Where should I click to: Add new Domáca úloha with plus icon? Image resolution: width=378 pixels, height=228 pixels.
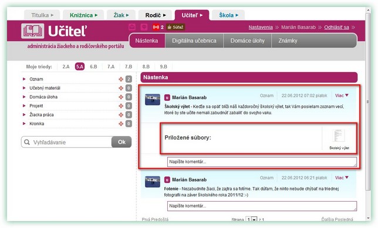(121, 97)
